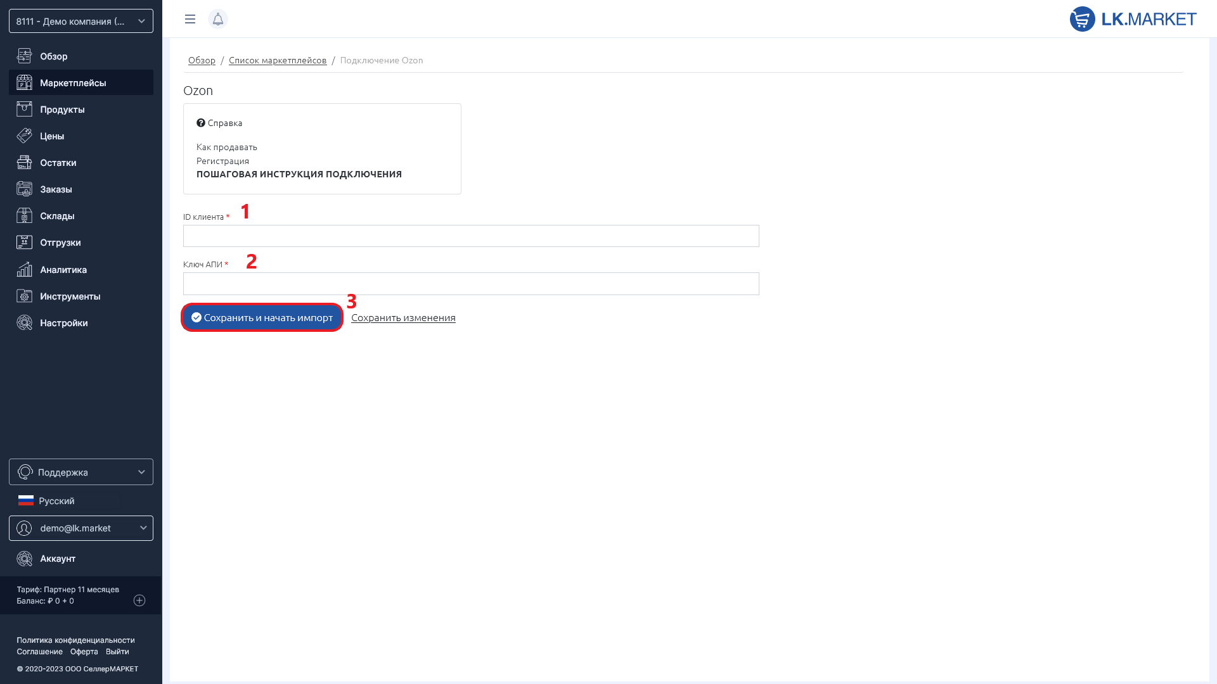Click the Аналитика chart icon
The width and height of the screenshot is (1217, 684).
click(24, 270)
